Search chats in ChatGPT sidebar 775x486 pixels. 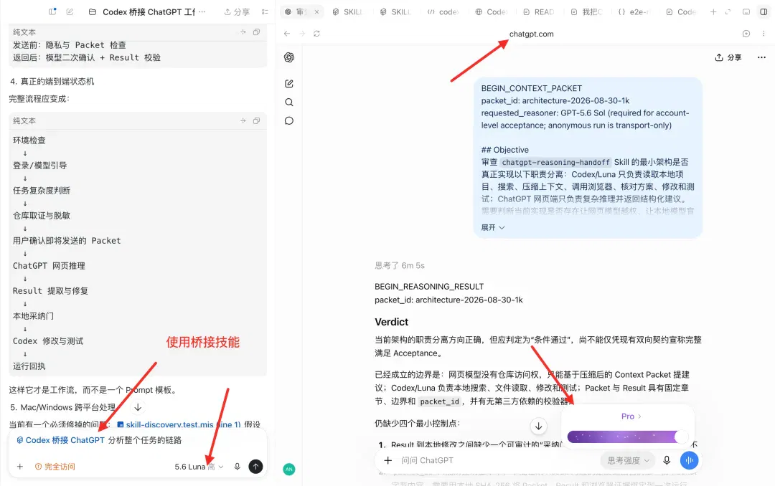pos(289,103)
